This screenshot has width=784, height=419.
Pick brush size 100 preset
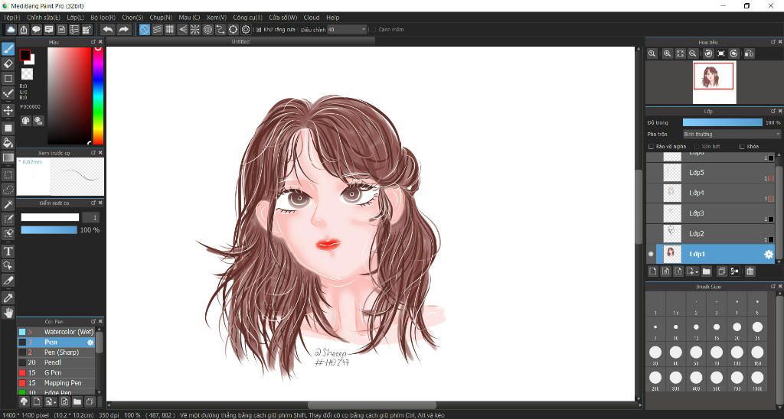pos(737,354)
